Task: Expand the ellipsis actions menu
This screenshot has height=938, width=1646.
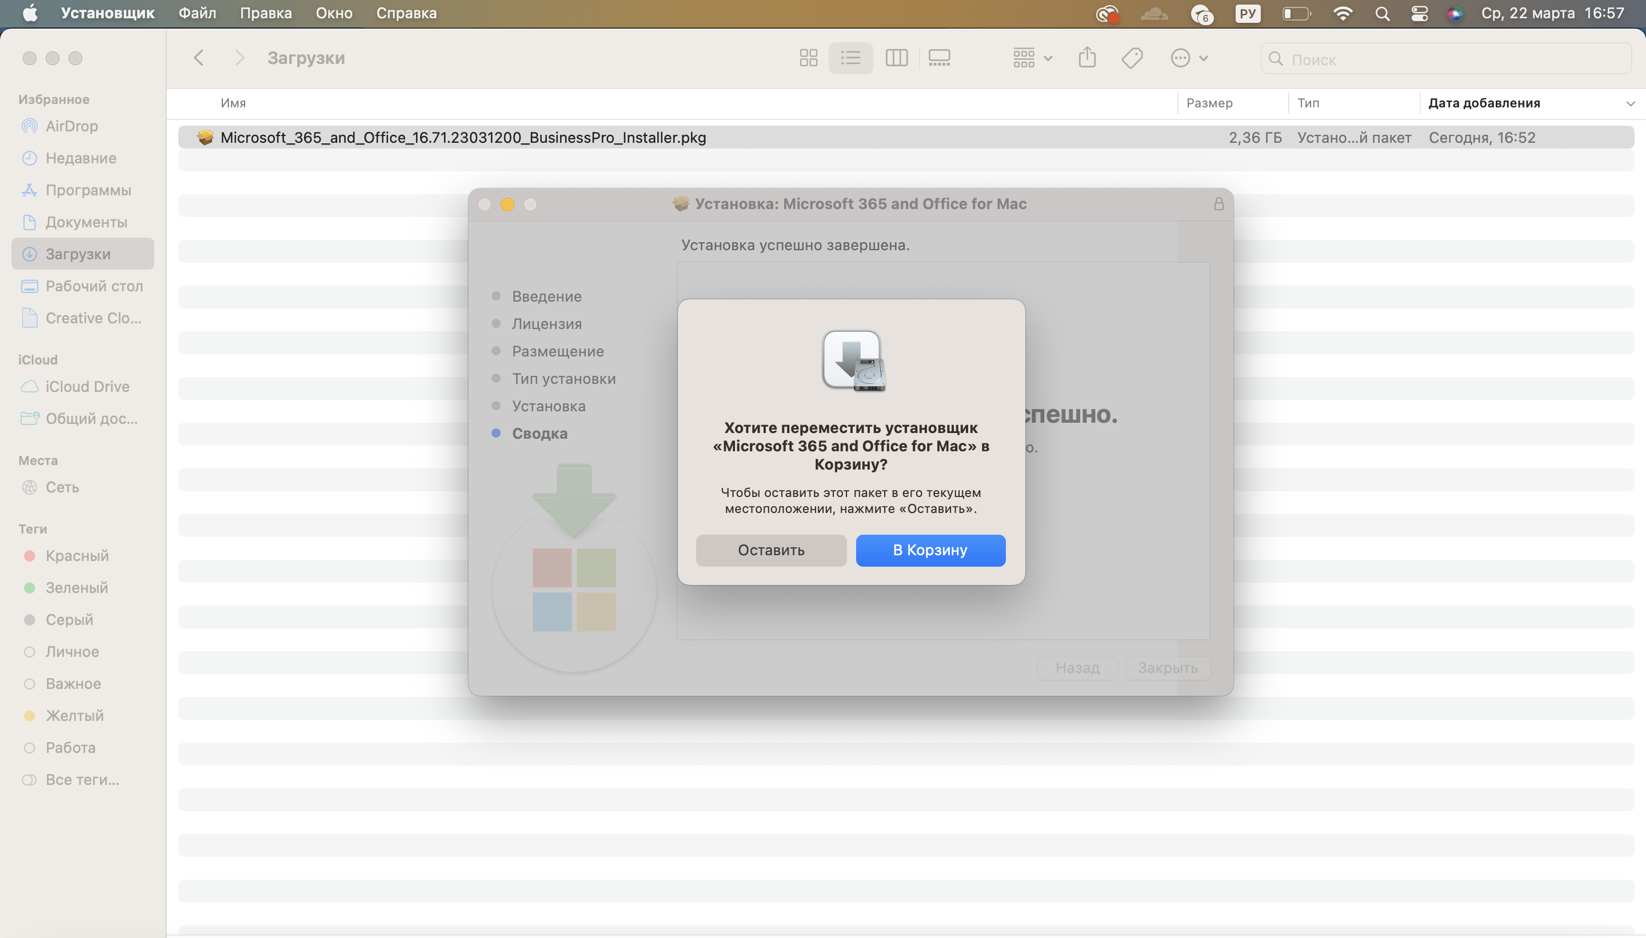Action: pyautogui.click(x=1188, y=58)
